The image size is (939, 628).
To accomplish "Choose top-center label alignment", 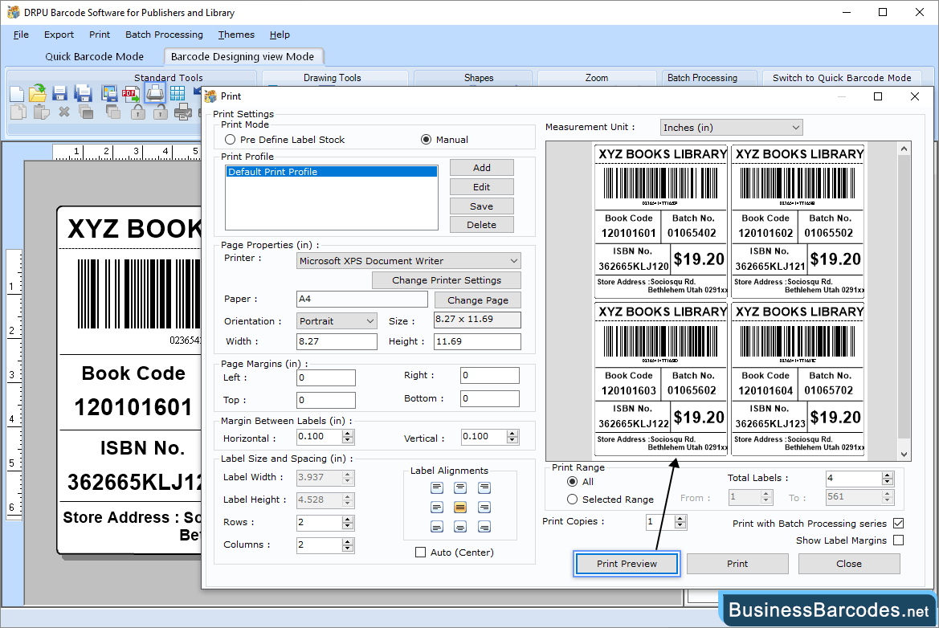I will [x=460, y=488].
